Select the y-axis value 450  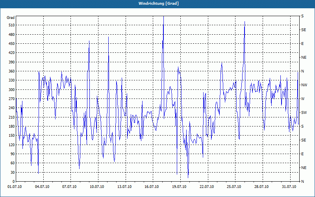12,44
